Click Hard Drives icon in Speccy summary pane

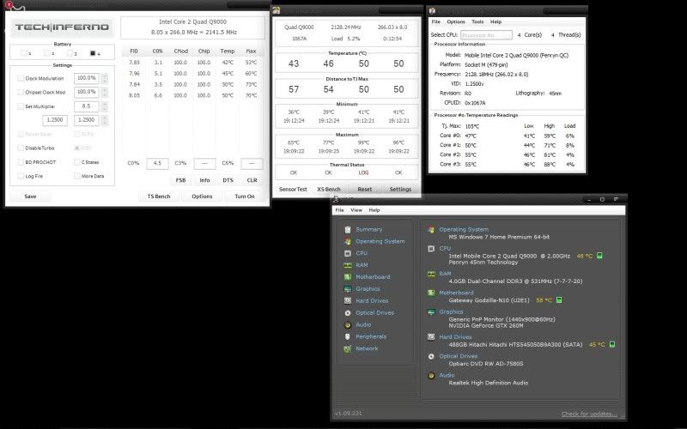click(x=431, y=337)
